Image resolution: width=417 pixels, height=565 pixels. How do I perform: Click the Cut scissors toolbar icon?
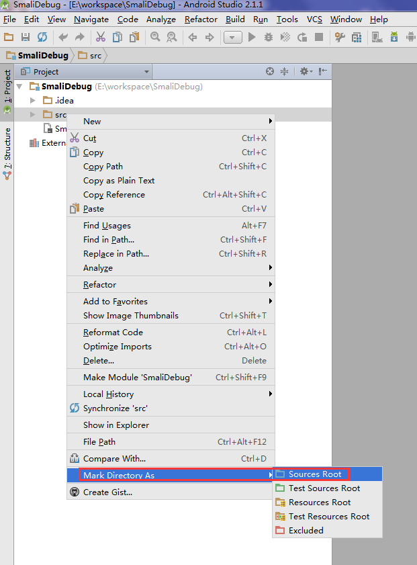pyautogui.click(x=101, y=37)
